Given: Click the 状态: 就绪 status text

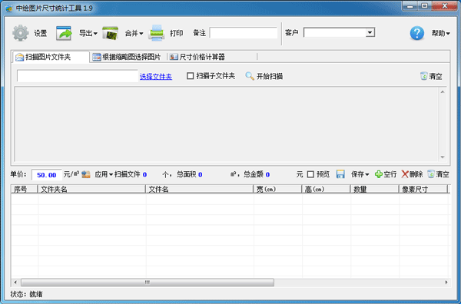Looking at the screenshot, I should coord(26,294).
